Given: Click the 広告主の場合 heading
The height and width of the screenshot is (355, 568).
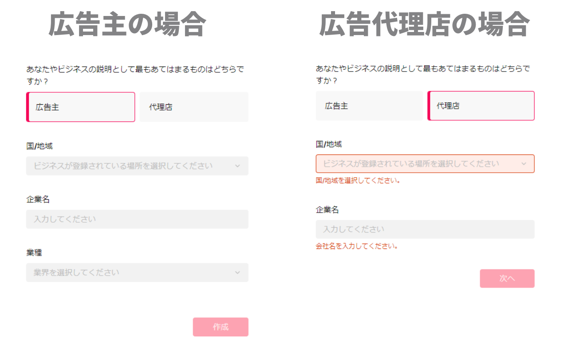Looking at the screenshot, I should [127, 25].
